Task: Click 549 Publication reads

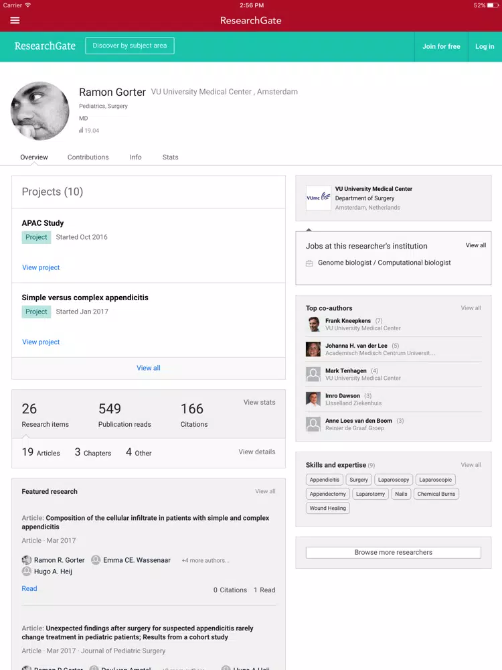Action: (124, 415)
